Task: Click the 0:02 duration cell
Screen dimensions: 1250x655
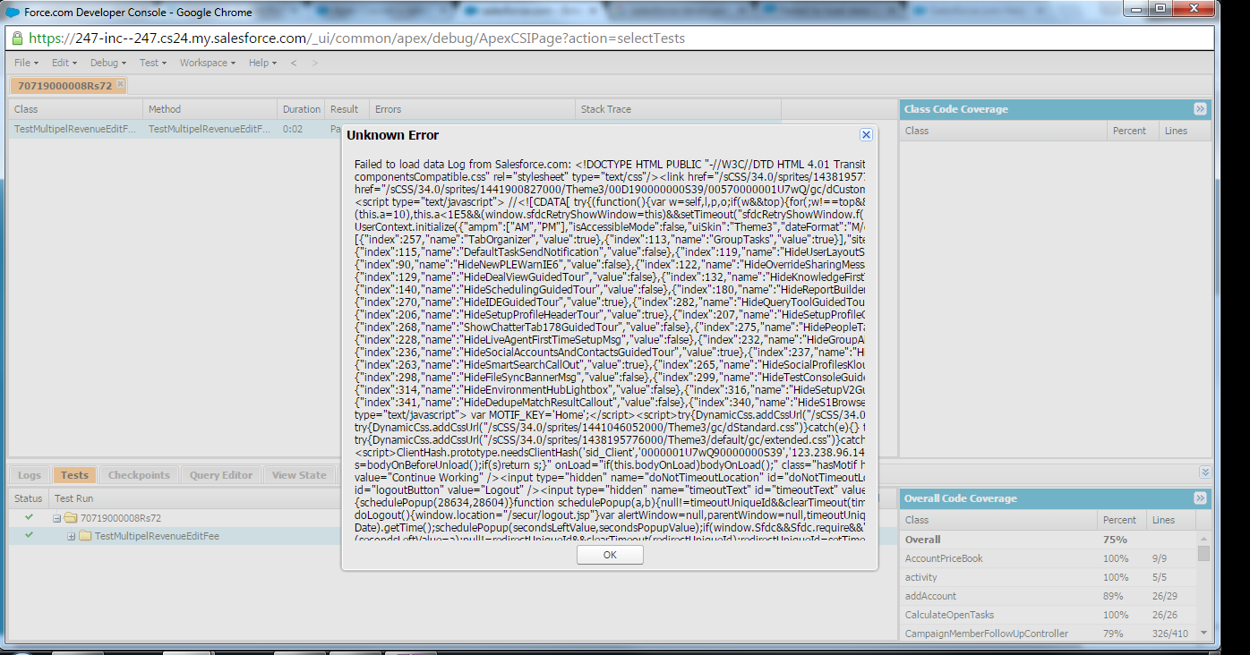Action: point(301,129)
